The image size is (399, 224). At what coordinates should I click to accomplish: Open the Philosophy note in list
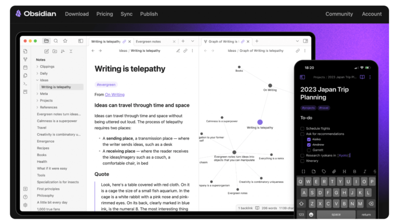pos(45,195)
